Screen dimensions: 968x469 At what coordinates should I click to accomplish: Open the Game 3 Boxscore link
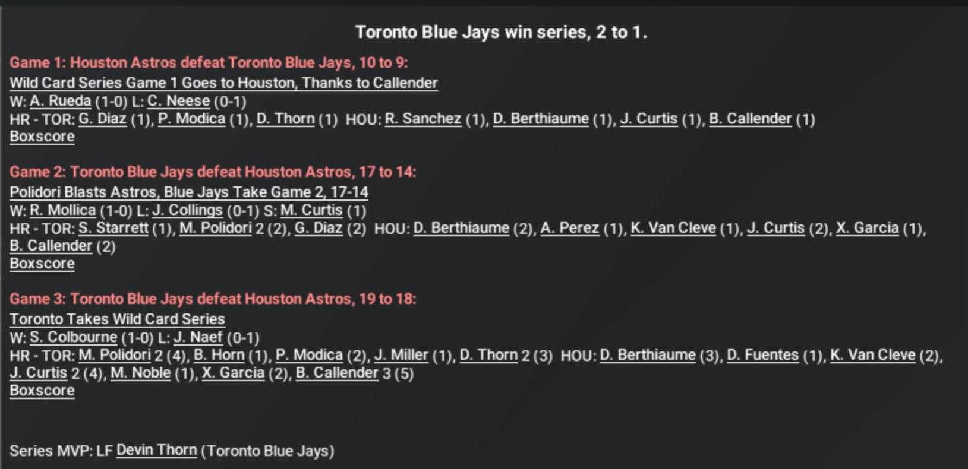point(42,391)
